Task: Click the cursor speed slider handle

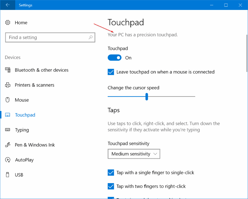Action: pos(147,96)
